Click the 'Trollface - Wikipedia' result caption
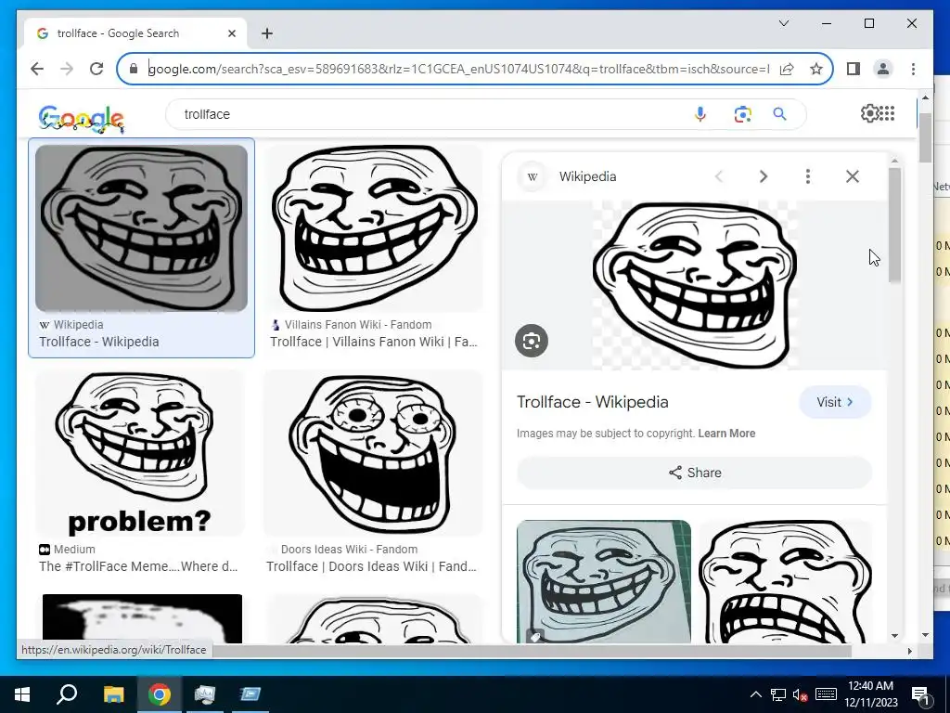Viewport: 950px width, 713px height. [98, 342]
